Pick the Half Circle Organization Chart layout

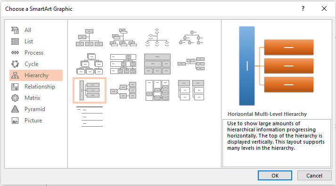coord(157,38)
